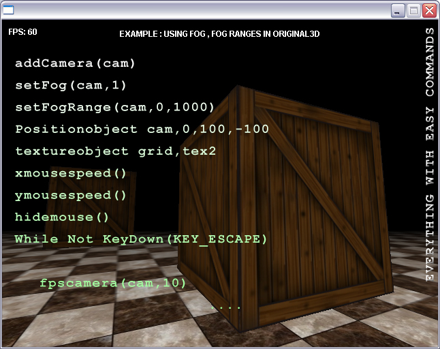Click the addCamera(cam) code line
The width and height of the screenshot is (440, 349).
[x=75, y=63]
